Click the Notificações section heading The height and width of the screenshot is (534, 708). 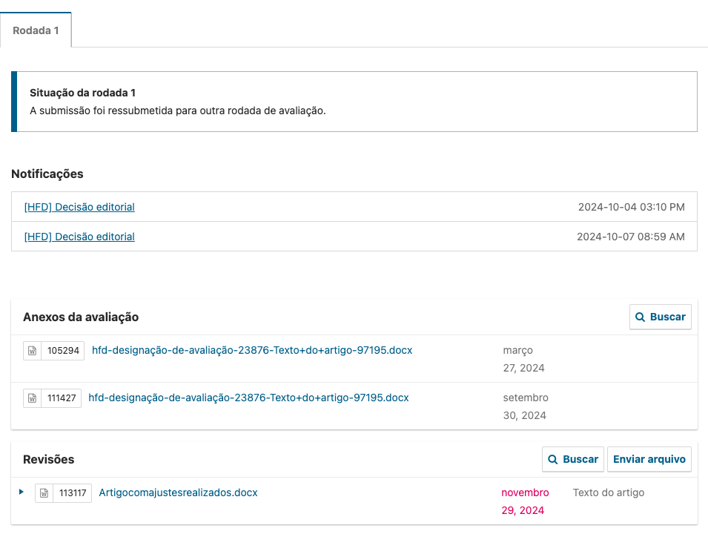coord(47,174)
